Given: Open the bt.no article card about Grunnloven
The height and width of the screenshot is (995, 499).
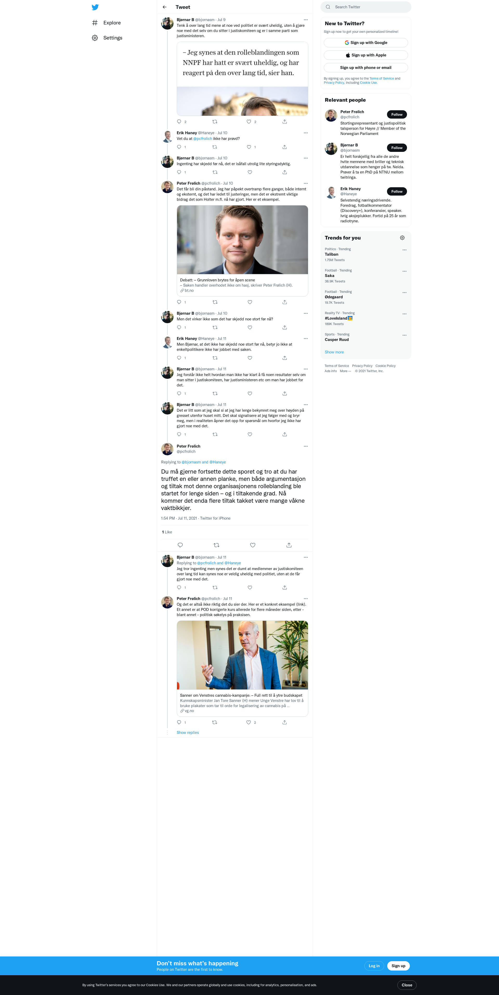Looking at the screenshot, I should 242,251.
